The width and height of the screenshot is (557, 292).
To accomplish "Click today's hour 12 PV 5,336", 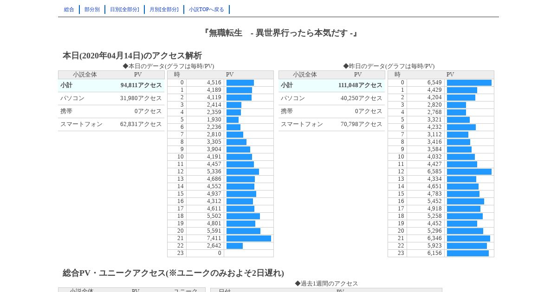I will tap(214, 171).
